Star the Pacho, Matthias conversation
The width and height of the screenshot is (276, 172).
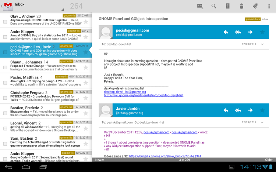click(x=86, y=83)
